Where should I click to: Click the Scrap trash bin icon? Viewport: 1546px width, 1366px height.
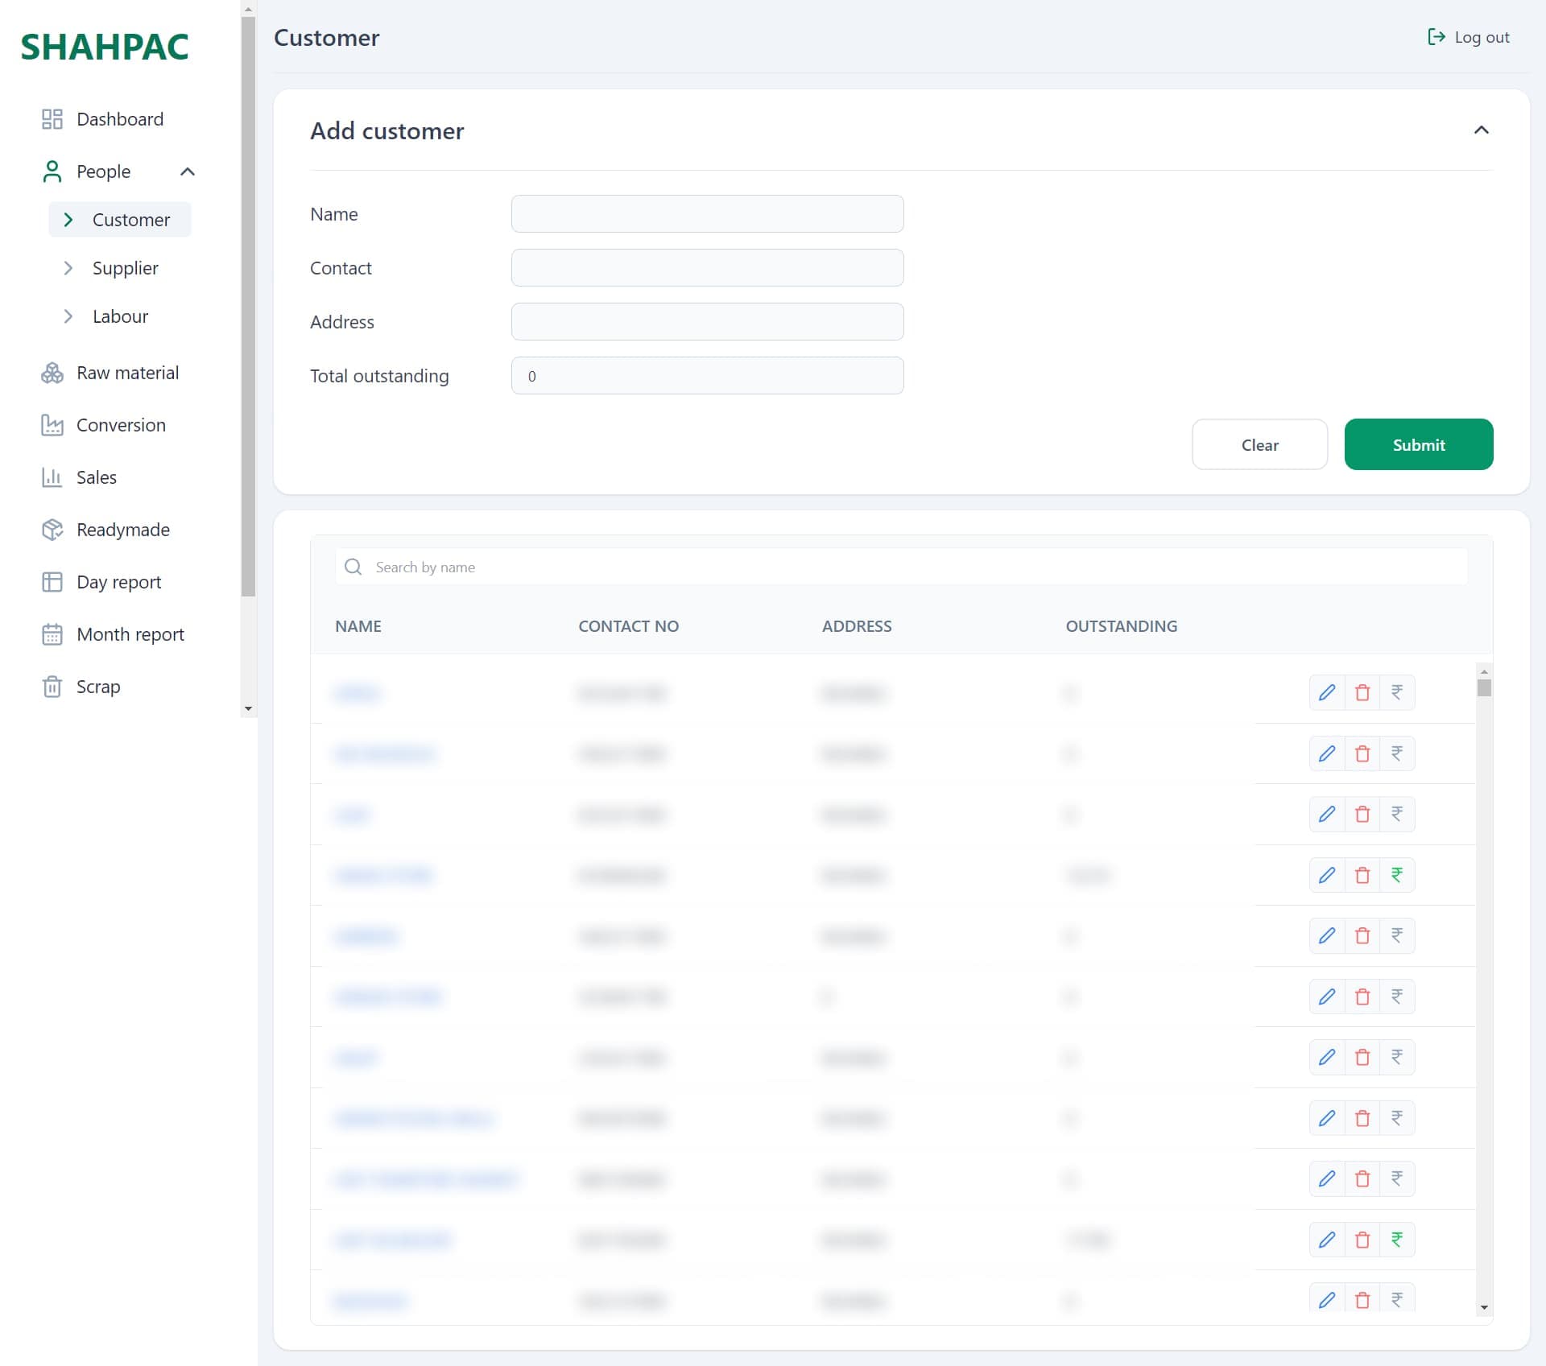[52, 687]
